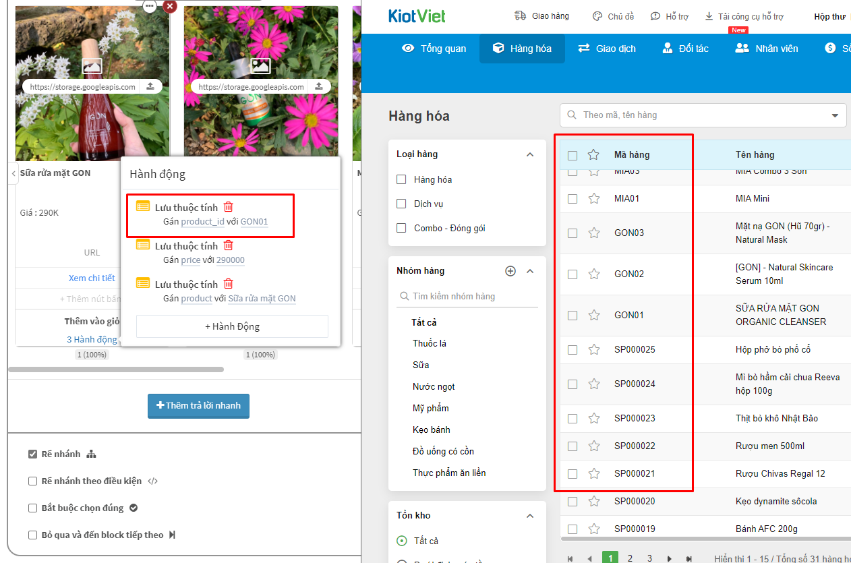Click the upload icon on first card URL
The width and height of the screenshot is (851, 563).
tap(150, 86)
